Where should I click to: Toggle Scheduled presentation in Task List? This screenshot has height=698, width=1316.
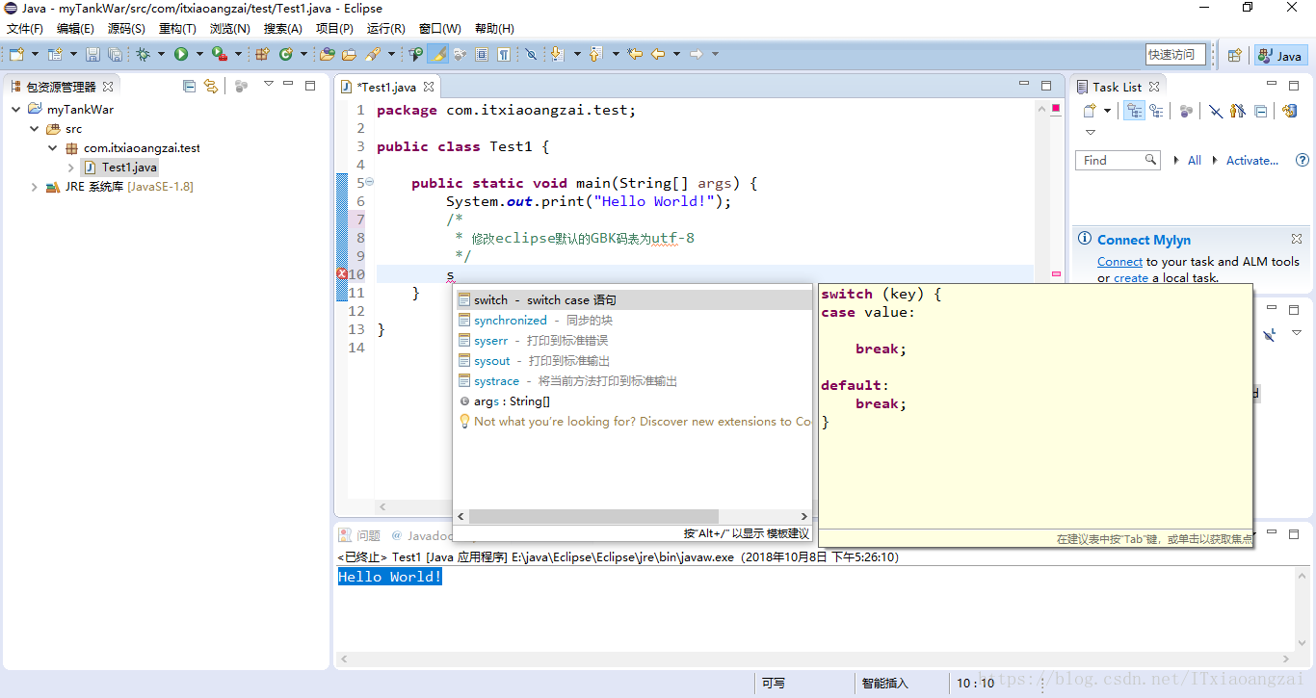tap(1156, 112)
